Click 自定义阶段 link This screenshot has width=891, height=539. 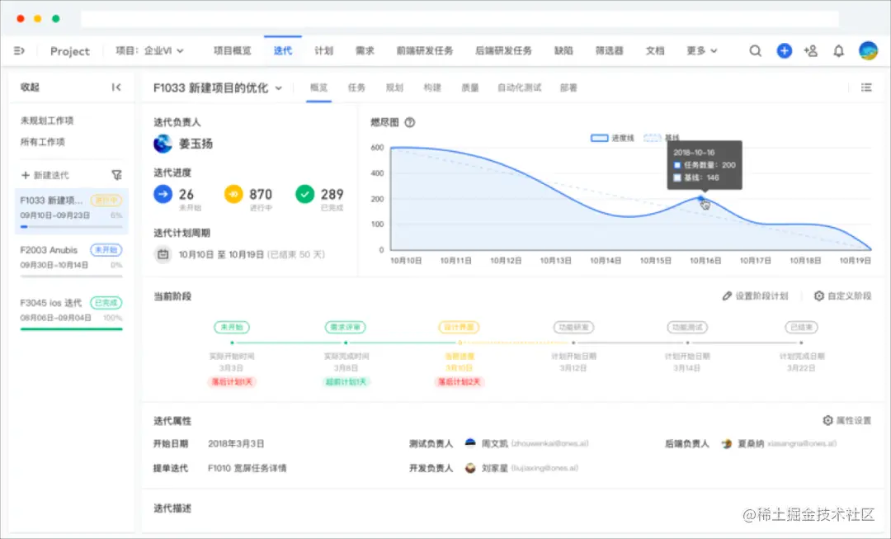point(842,296)
